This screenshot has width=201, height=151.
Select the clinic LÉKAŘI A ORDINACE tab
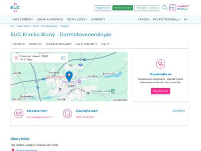point(59,44)
